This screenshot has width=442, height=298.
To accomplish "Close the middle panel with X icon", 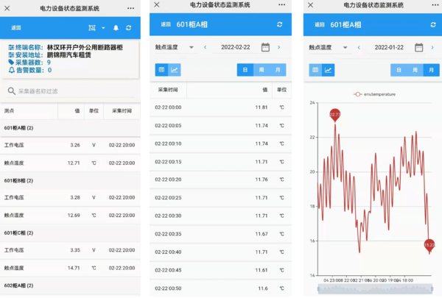I will tap(157, 4).
